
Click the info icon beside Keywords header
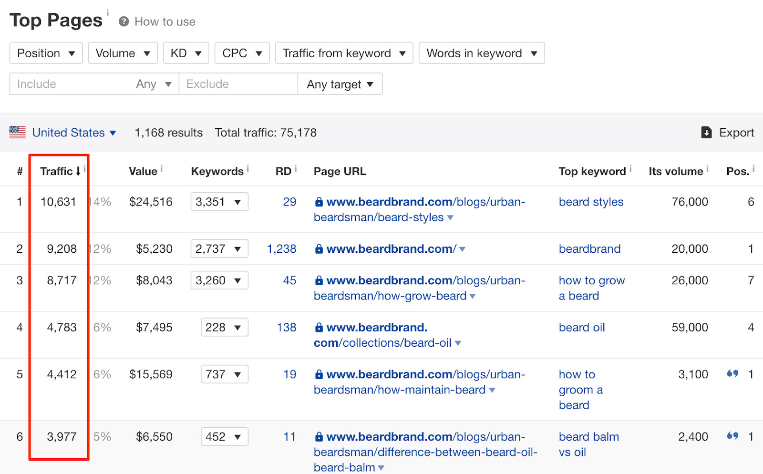coord(247,168)
